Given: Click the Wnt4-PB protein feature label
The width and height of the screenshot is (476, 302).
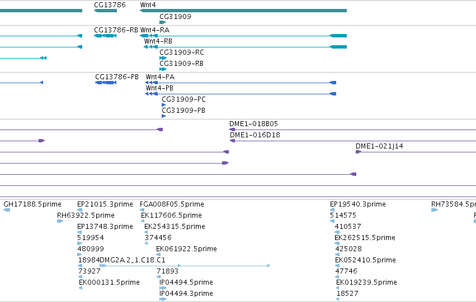Looking at the screenshot, I should (x=159, y=88).
